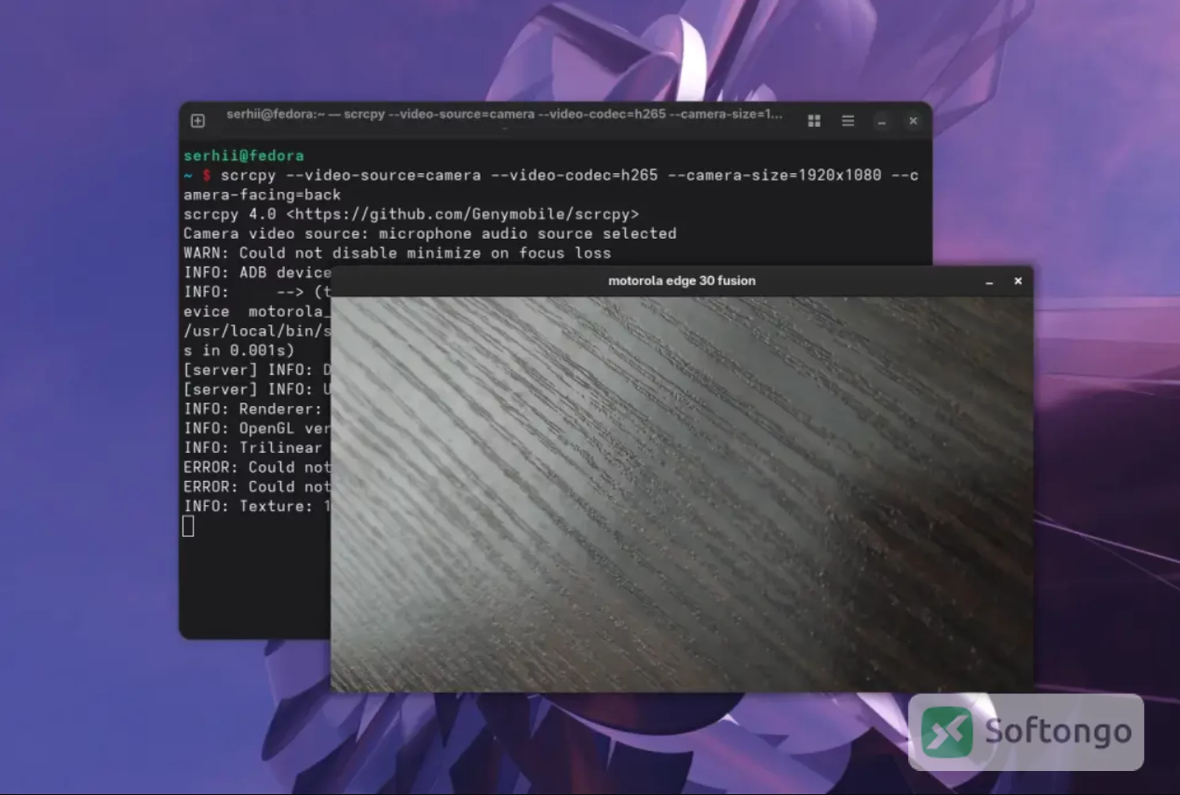This screenshot has height=795, width=1180.
Task: Click the amera-facing=back text line
Action: [x=262, y=195]
